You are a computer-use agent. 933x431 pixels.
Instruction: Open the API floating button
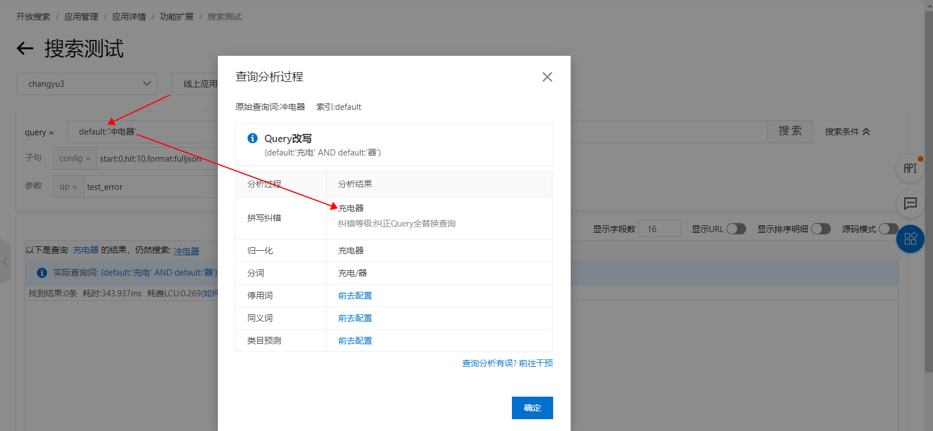click(910, 168)
